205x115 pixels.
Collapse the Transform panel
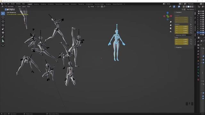point(179,12)
